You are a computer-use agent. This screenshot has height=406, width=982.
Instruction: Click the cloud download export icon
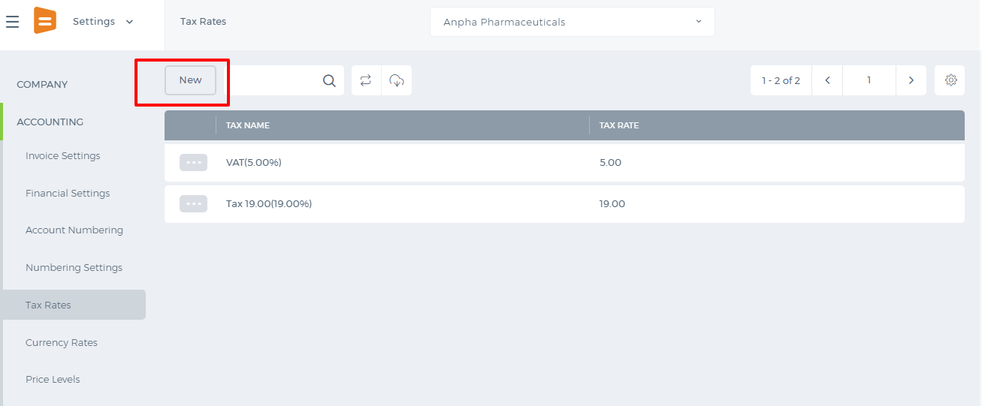[397, 80]
